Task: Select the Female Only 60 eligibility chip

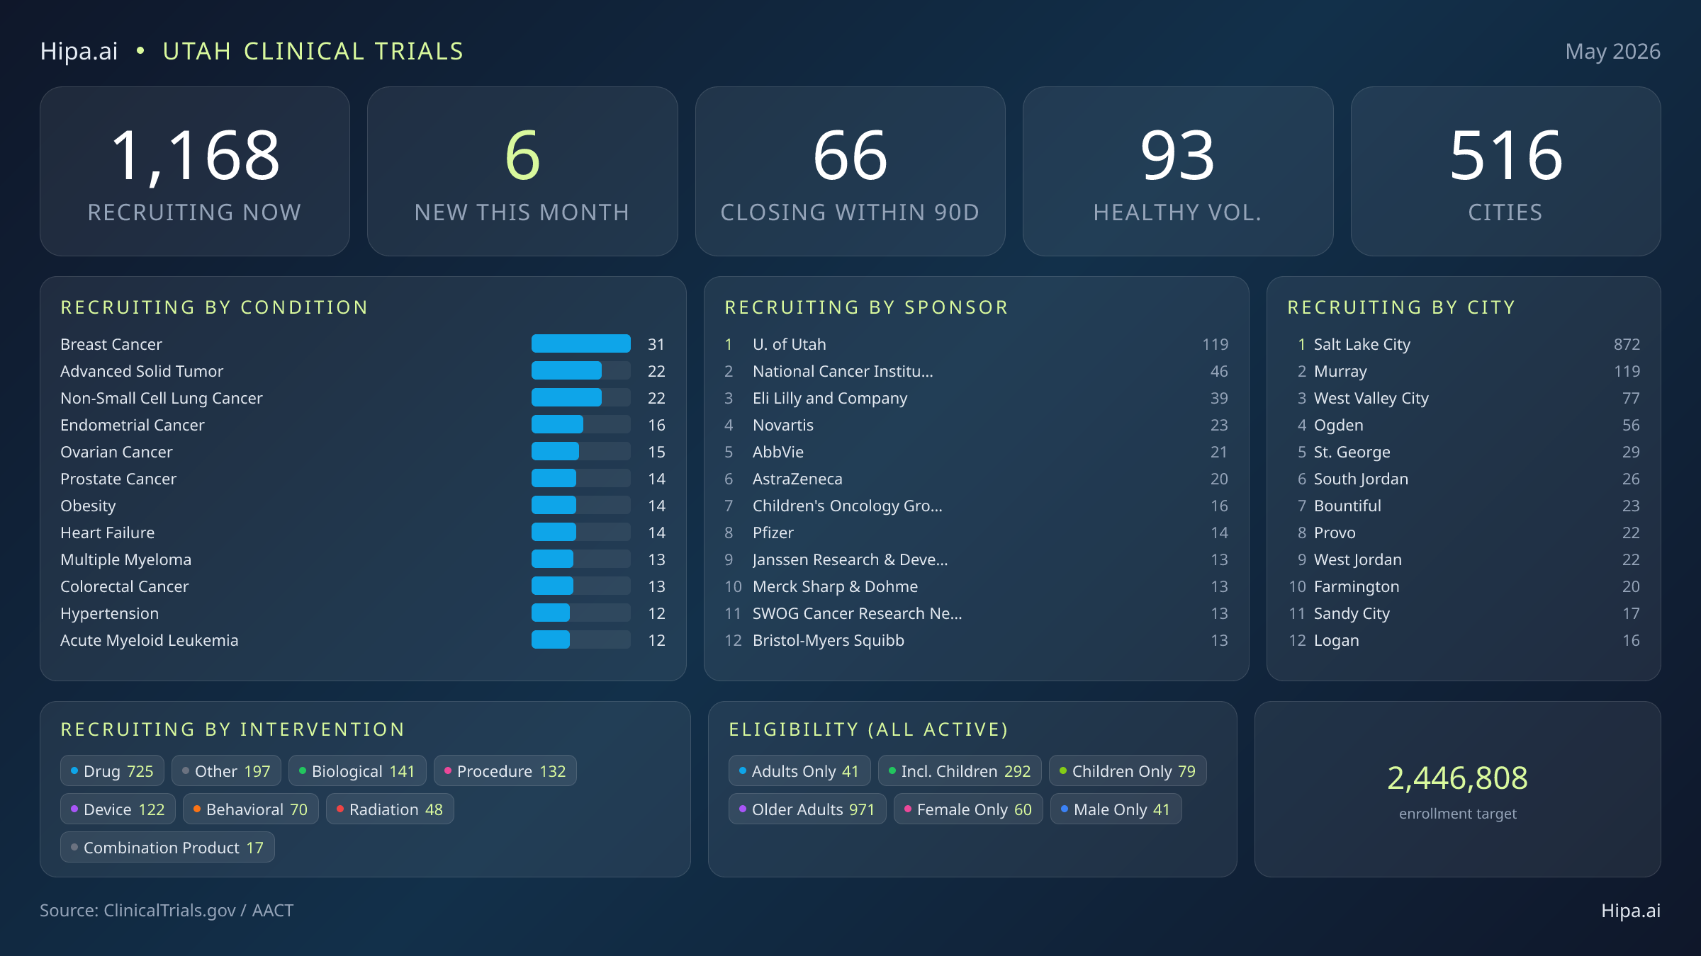Action: (967, 809)
